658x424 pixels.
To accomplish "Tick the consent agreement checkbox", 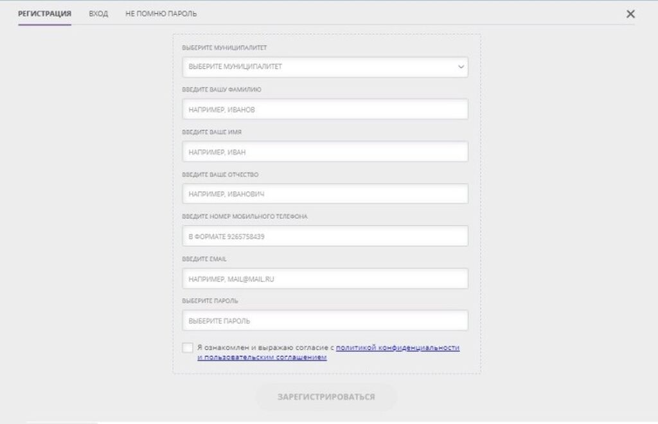I will 187,348.
